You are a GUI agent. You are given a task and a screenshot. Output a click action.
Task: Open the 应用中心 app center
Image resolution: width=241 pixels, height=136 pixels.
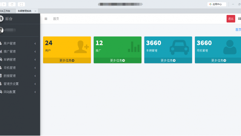(x=217, y=4)
